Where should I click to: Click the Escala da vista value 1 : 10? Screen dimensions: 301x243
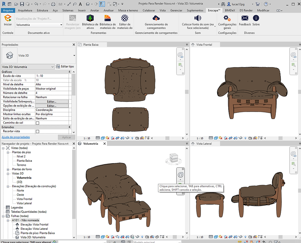[x=52, y=76]
